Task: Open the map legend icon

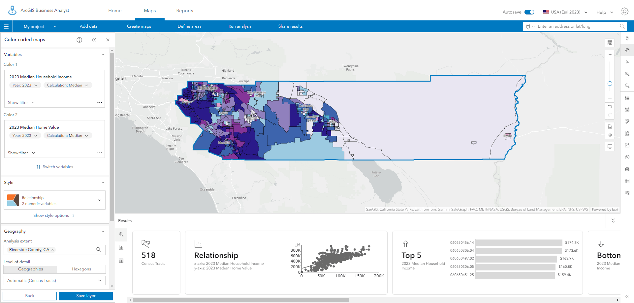Action: (x=627, y=98)
